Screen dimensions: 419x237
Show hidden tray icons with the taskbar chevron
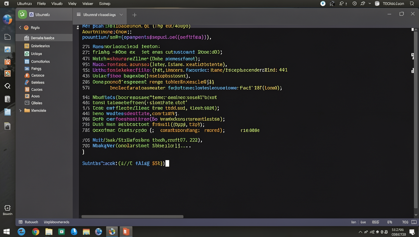(360, 232)
